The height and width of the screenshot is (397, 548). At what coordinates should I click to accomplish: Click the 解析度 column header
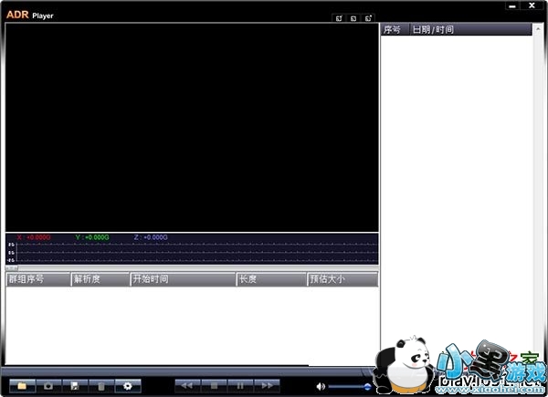point(100,279)
